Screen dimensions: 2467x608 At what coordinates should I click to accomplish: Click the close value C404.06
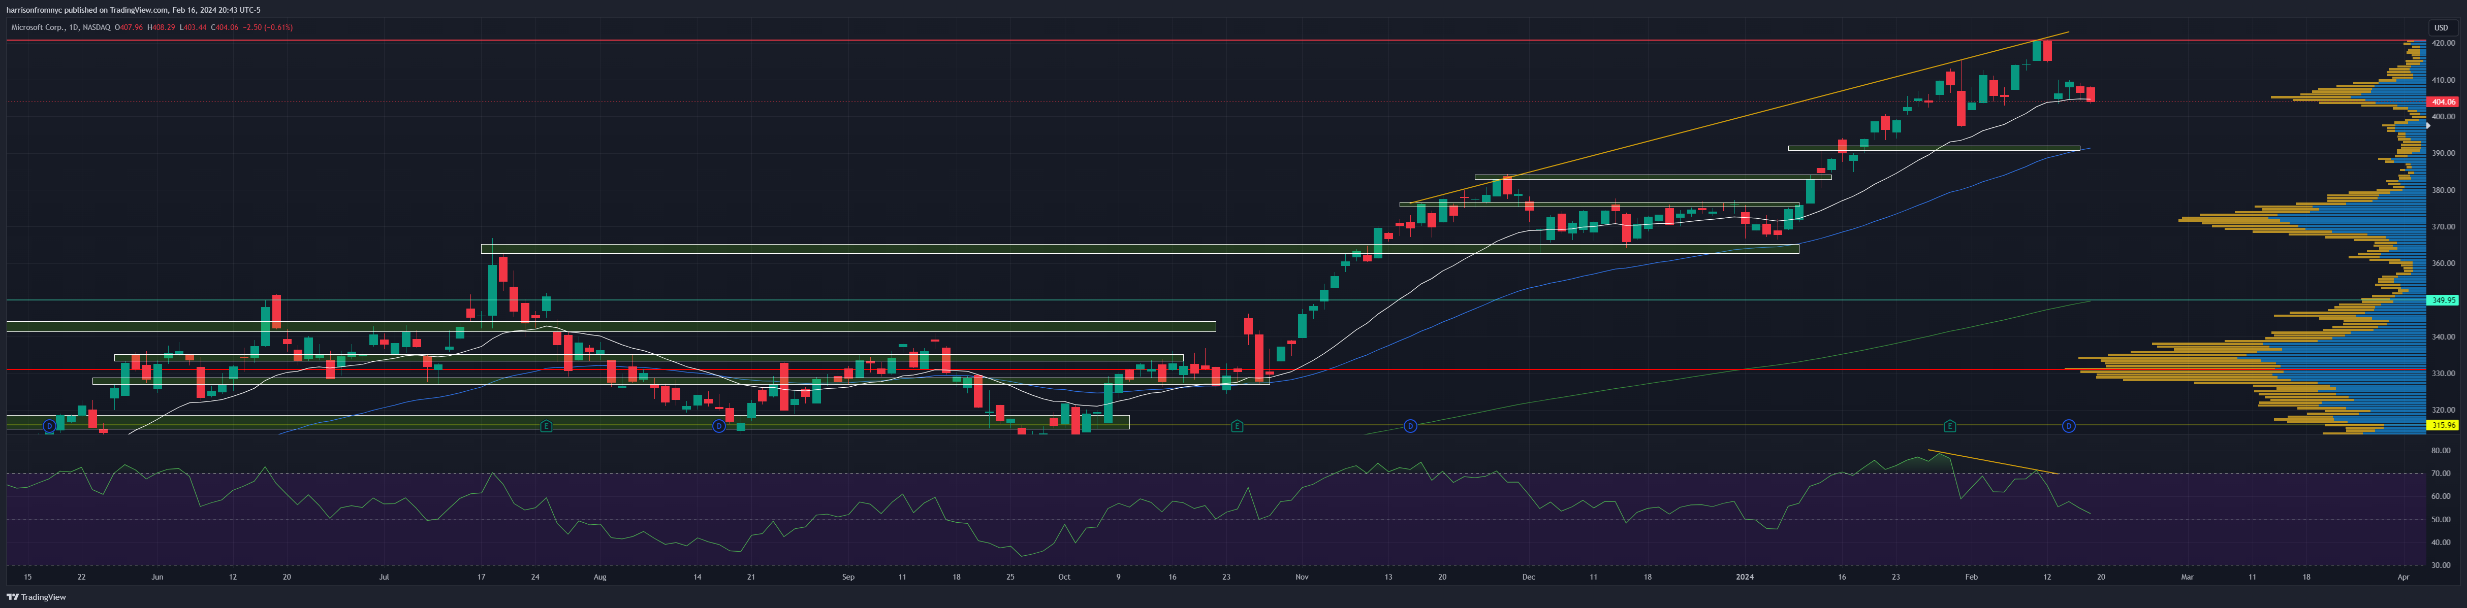pos(224,28)
